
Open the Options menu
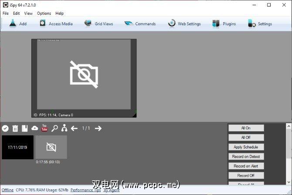(44, 13)
